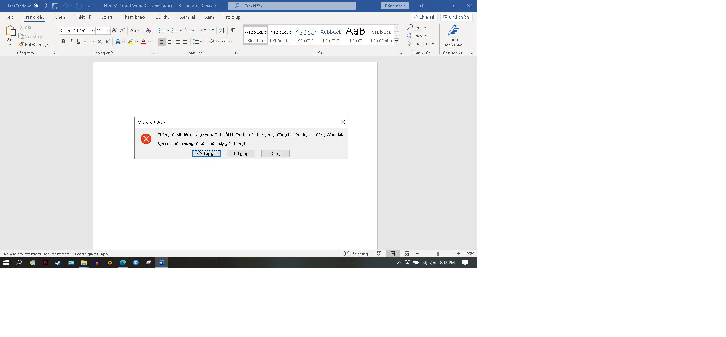Click the text effects A icon
Viewport: 726px width, 337px height.
click(118, 42)
